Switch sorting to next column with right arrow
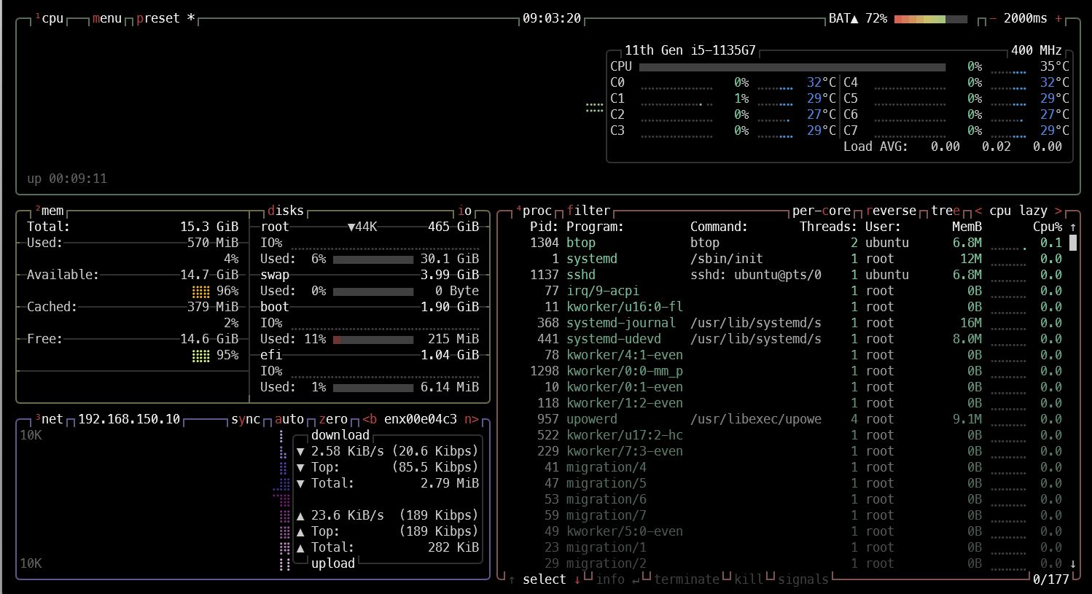 coord(1058,211)
